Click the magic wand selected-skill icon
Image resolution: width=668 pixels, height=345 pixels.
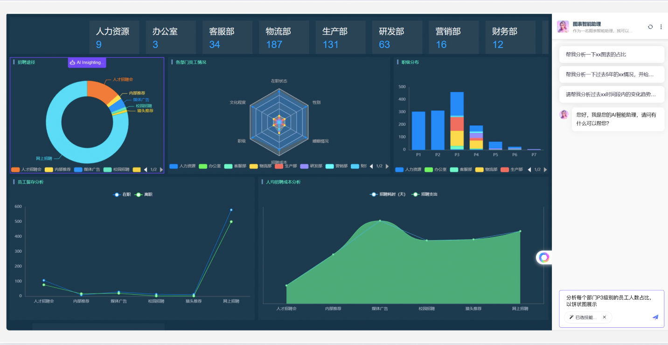571,317
